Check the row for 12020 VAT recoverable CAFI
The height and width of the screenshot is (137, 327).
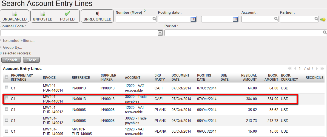coord(6,88)
